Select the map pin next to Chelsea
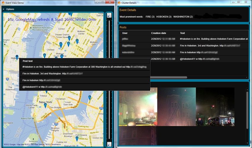252x148 pixels. pyautogui.click(x=44, y=56)
